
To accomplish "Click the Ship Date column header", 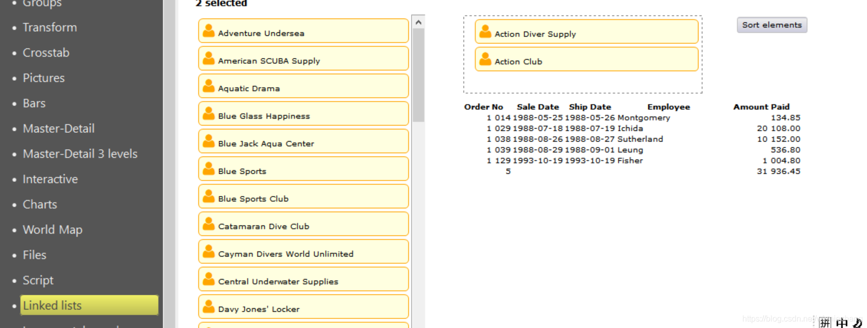I will click(590, 107).
